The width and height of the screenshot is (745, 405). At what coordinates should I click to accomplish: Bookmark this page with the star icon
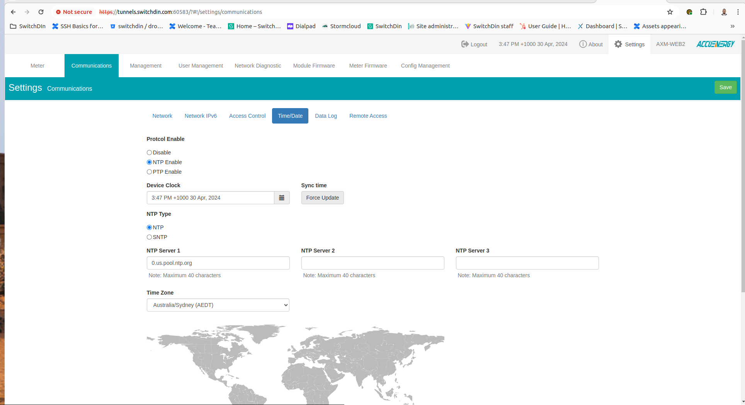(x=670, y=12)
